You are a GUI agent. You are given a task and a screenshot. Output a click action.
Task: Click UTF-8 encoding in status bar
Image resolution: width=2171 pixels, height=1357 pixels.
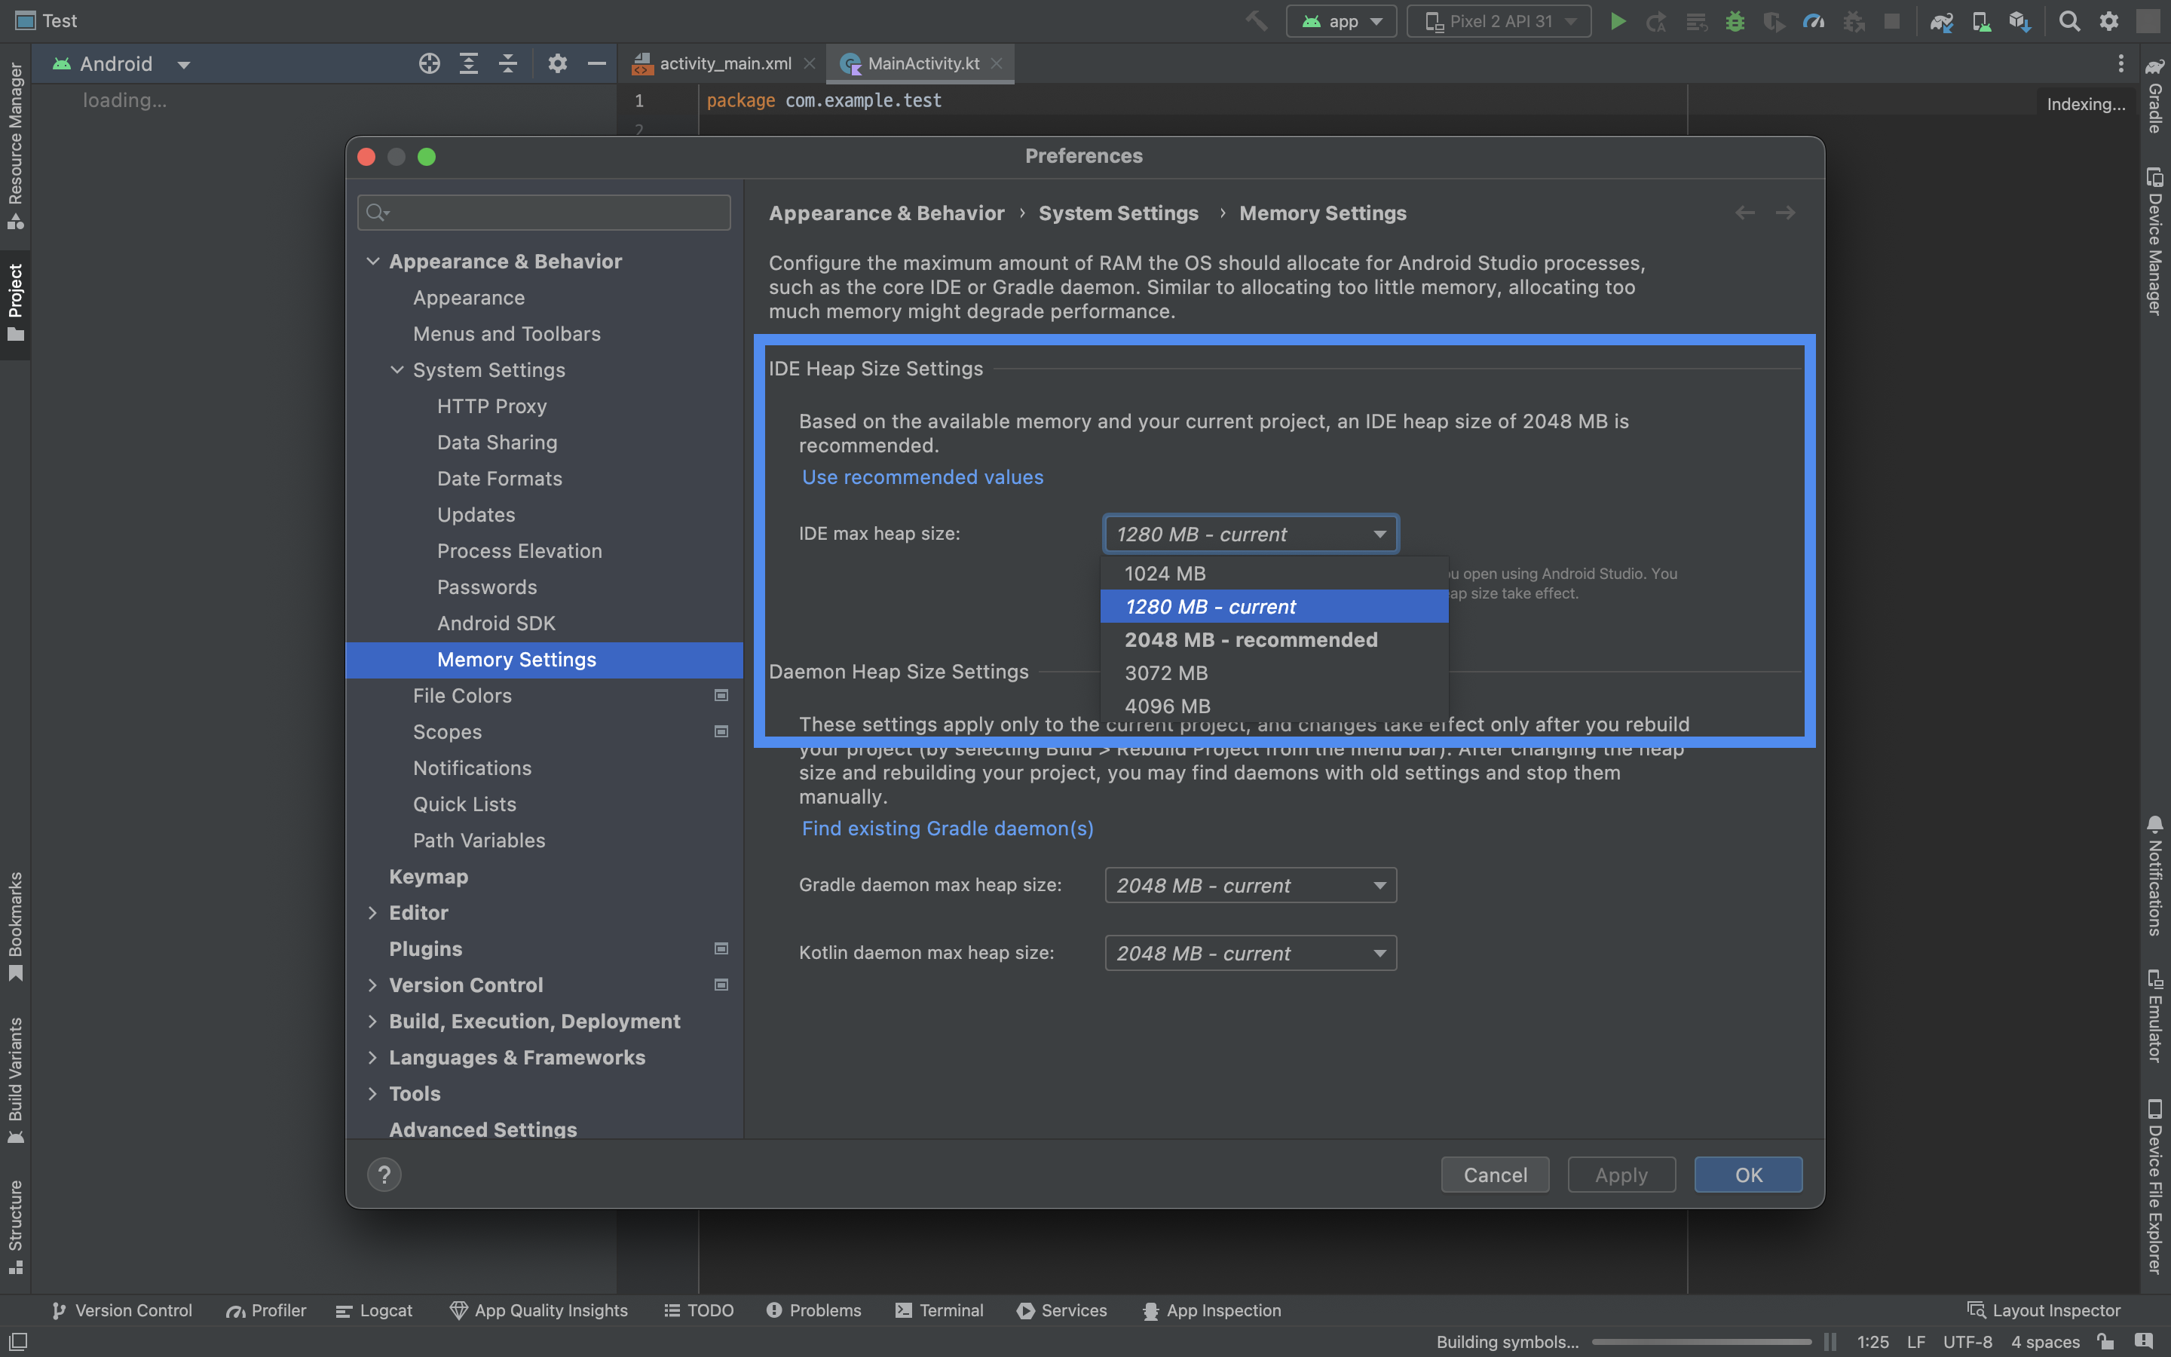[1967, 1342]
